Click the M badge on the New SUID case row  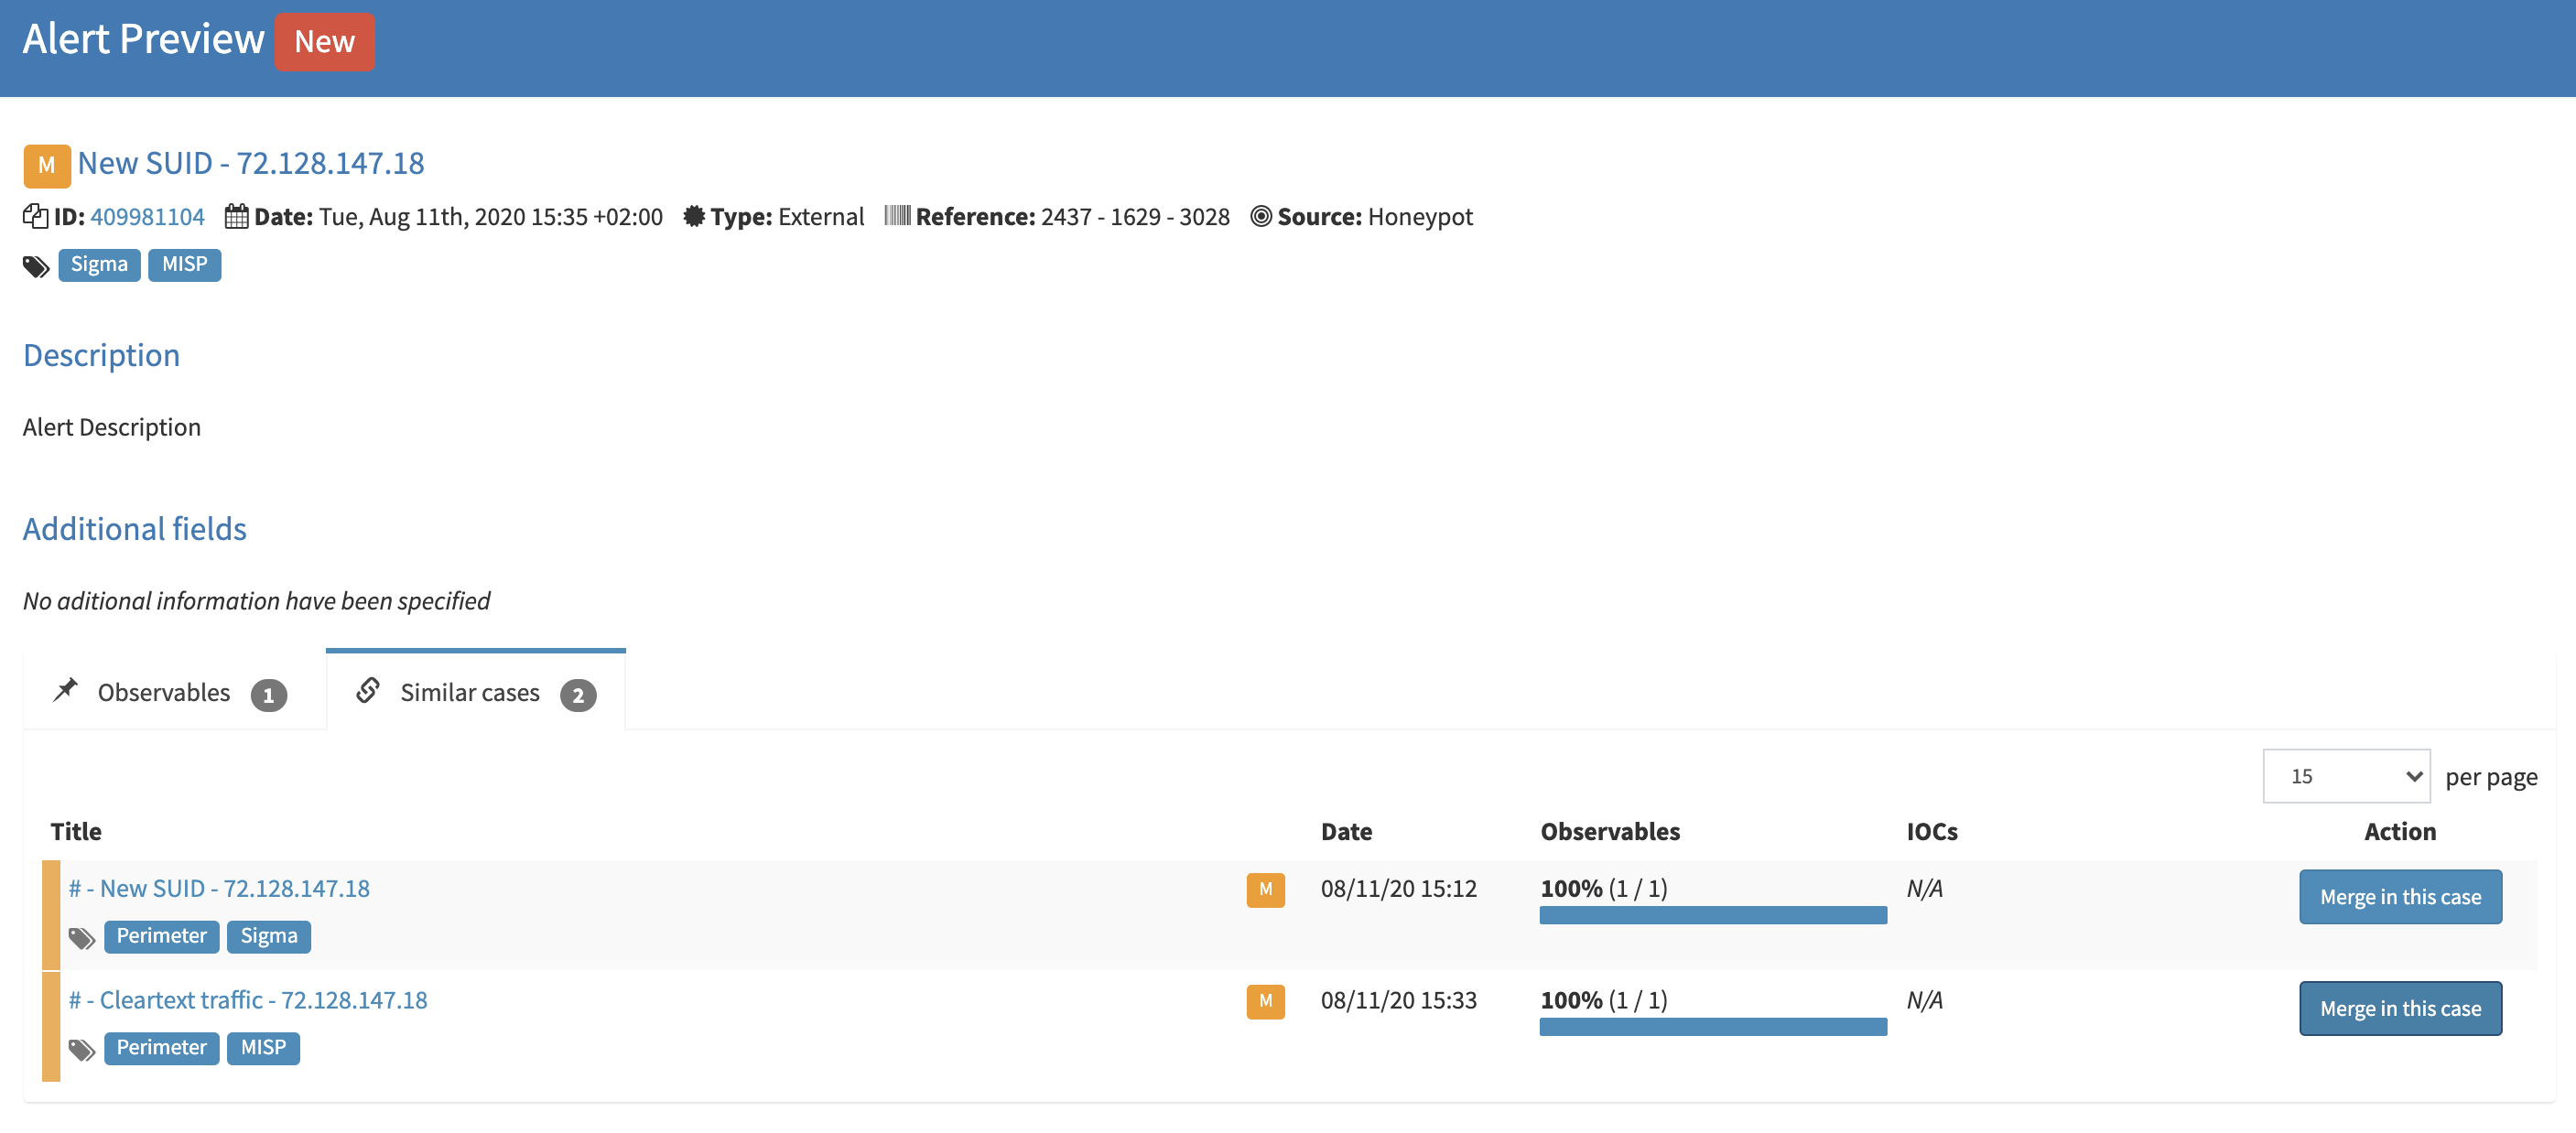1265,889
